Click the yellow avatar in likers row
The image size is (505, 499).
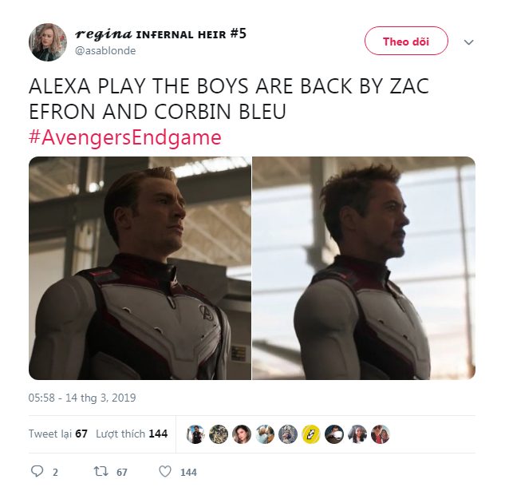311,434
